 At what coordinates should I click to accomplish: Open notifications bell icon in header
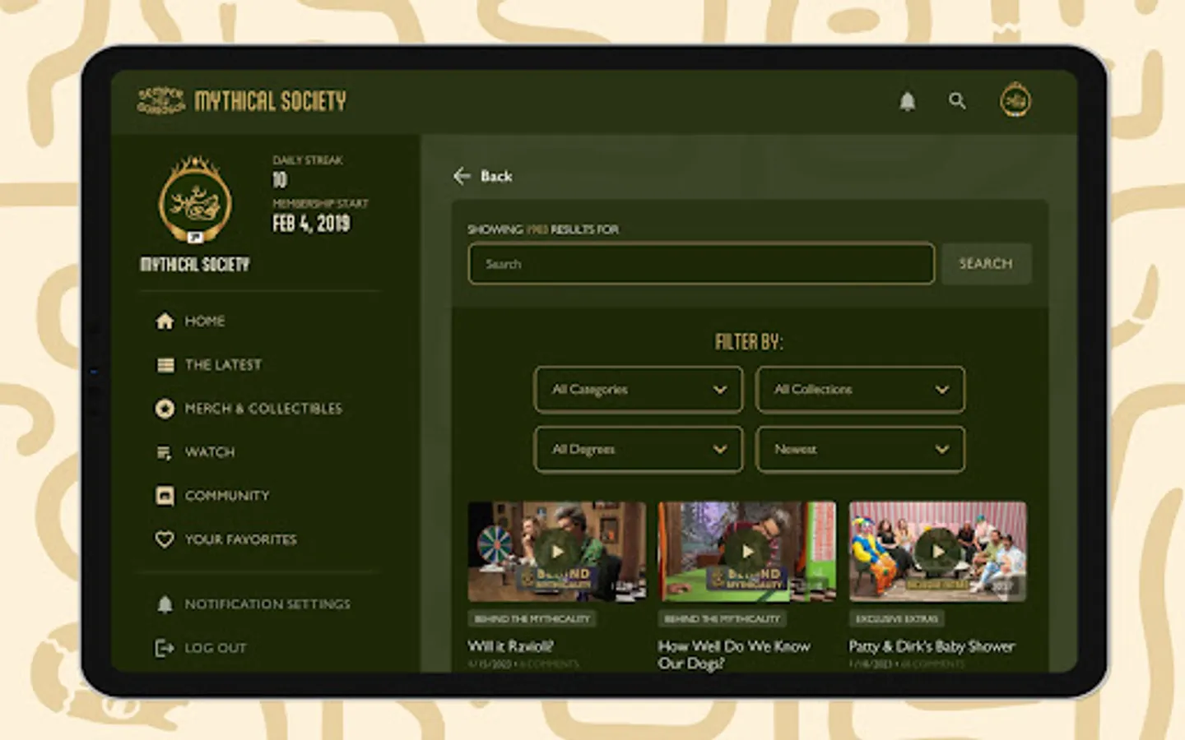coord(908,101)
